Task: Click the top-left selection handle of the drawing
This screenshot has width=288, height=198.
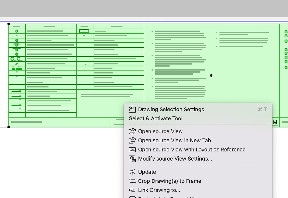Action: [x=8, y=24]
